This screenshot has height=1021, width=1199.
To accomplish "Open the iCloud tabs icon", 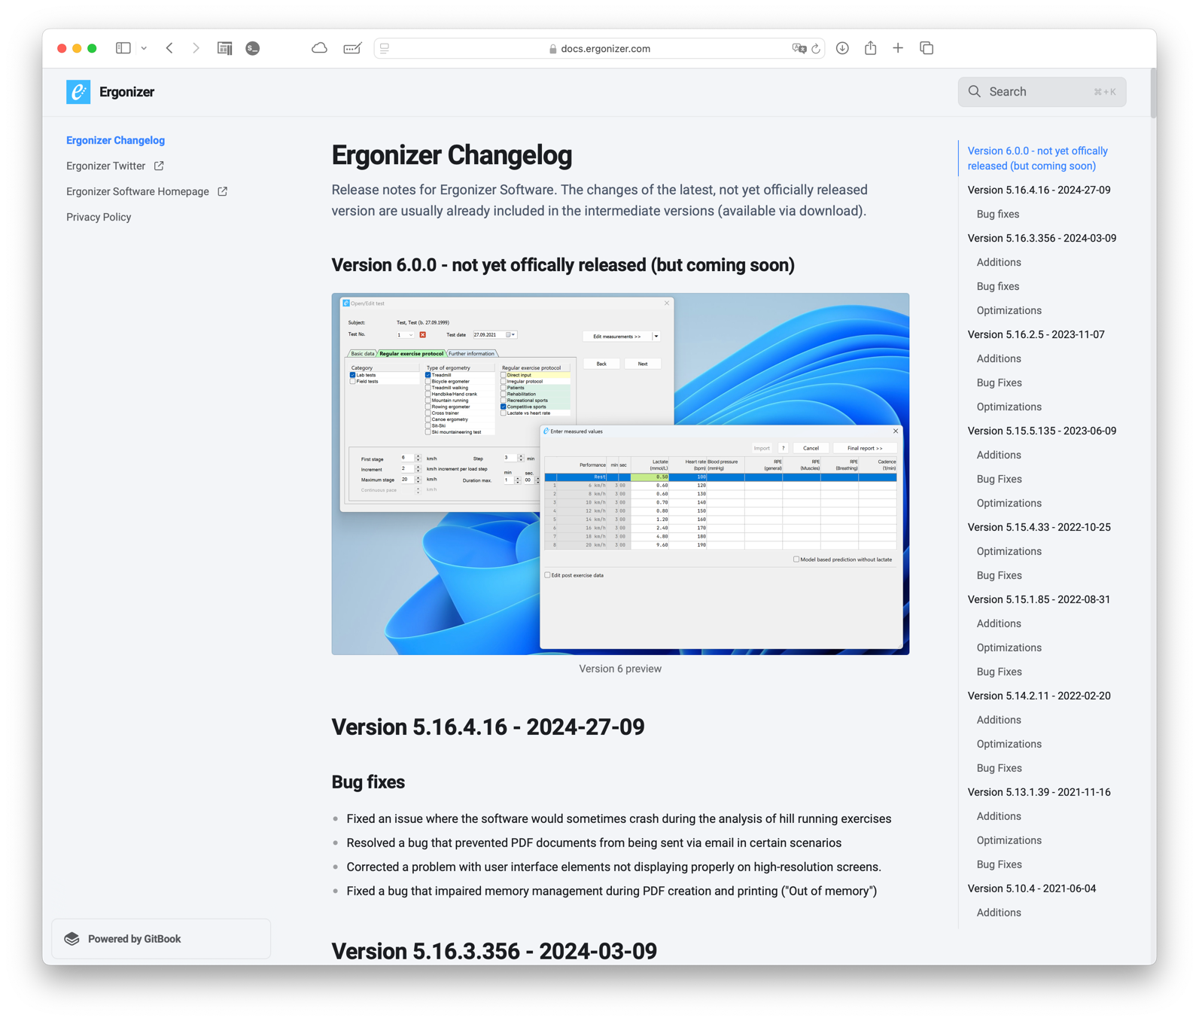I will [319, 48].
